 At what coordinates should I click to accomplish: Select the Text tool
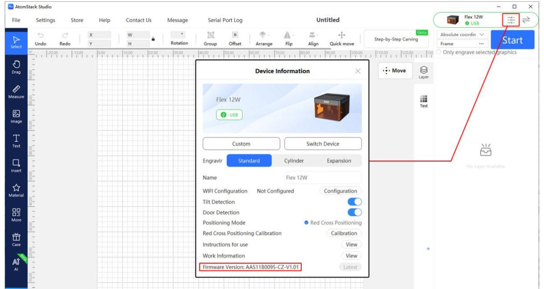pyautogui.click(x=16, y=141)
